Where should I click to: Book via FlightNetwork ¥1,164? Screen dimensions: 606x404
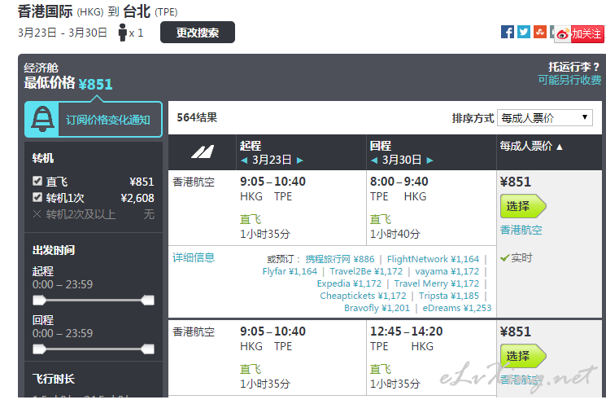(433, 259)
